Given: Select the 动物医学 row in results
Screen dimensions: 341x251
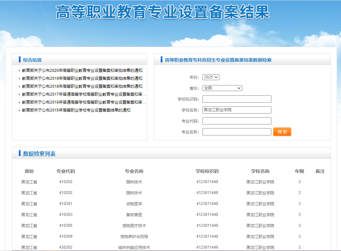Looking at the screenshot, I should pos(134,204).
